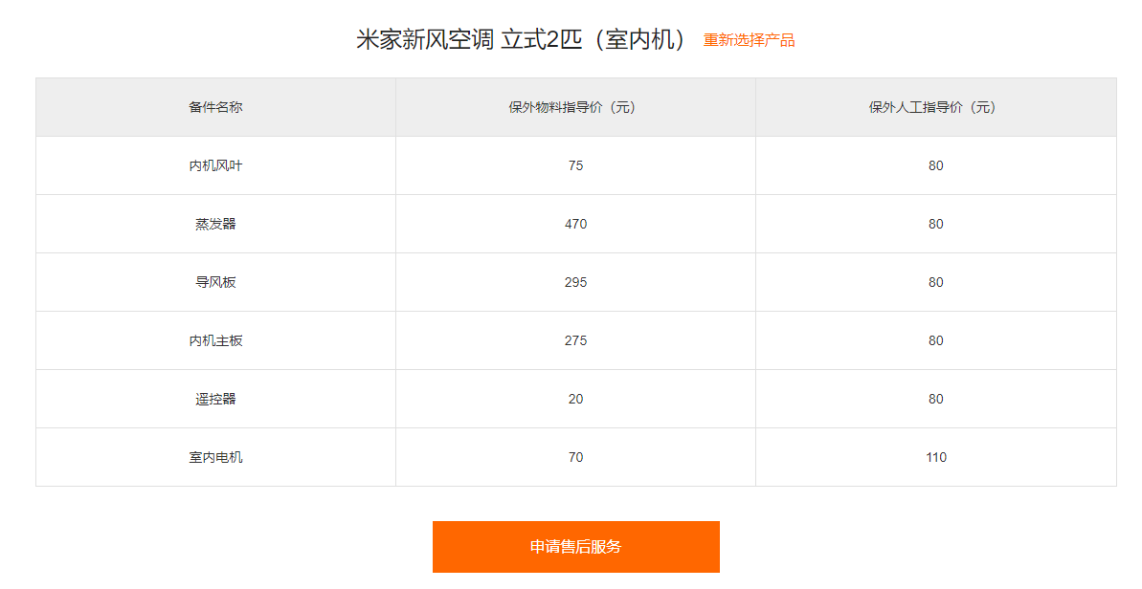Click the 室内电机 row label
This screenshot has height=589, width=1142.
tap(213, 457)
